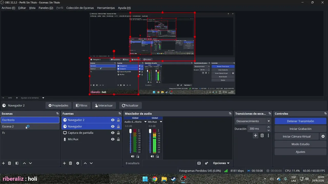Toggle the audio mixer layout icon
The image size is (328, 184).
tap(199, 163)
